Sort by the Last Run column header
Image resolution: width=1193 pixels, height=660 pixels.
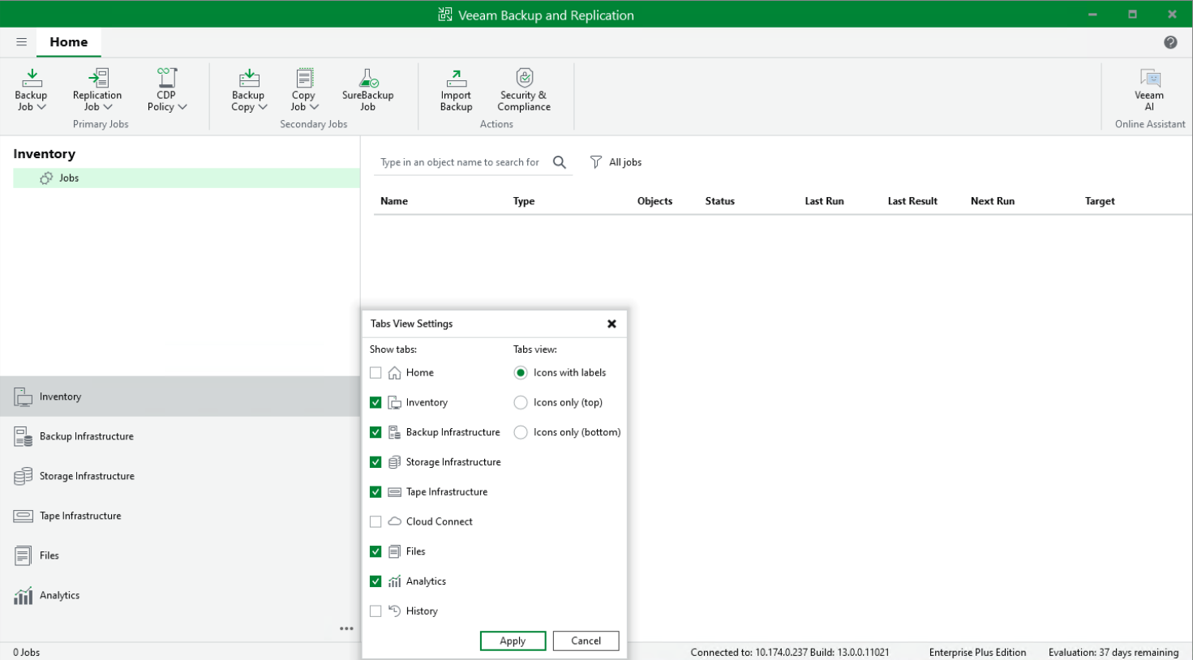click(824, 201)
